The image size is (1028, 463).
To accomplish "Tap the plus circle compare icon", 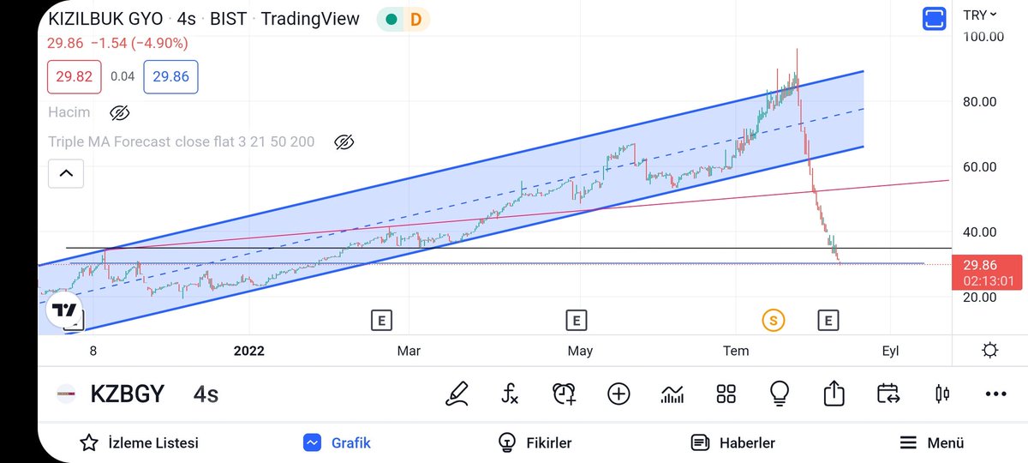I will [x=618, y=394].
